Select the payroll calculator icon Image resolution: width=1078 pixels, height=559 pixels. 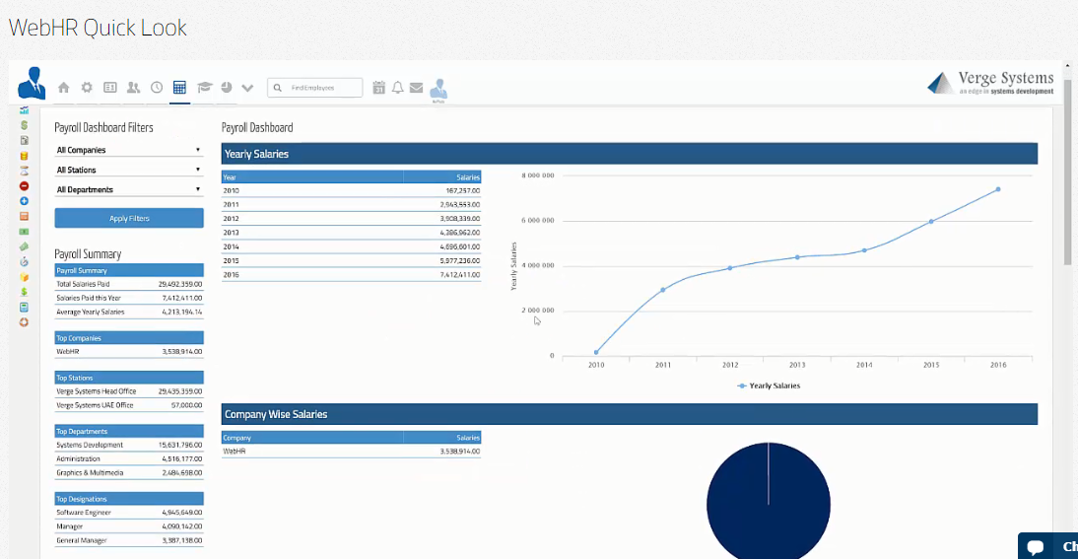click(x=179, y=88)
